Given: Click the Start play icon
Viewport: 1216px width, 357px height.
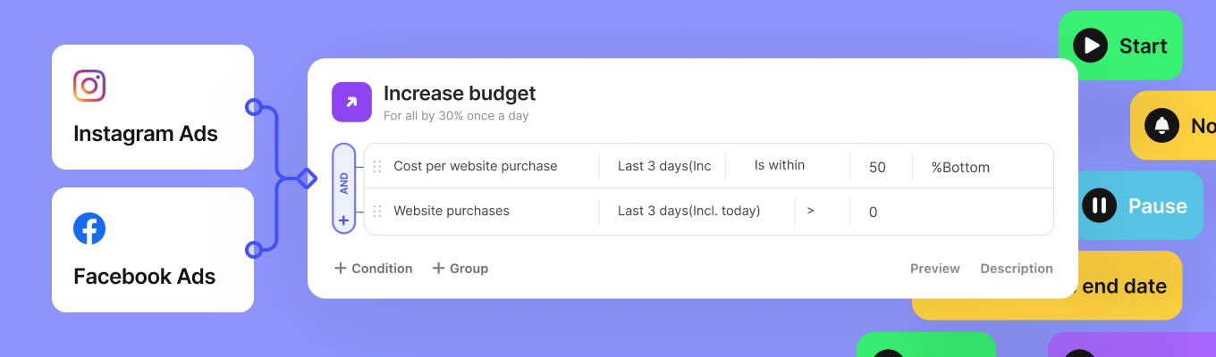Looking at the screenshot, I should click(1090, 46).
